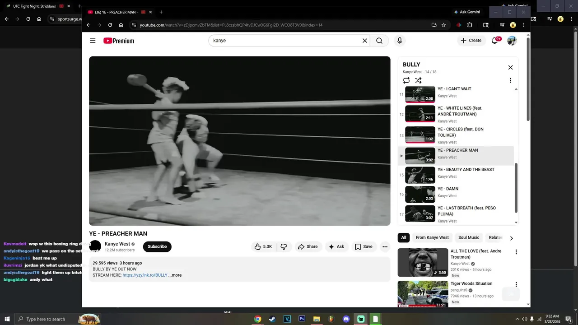
Task: Select the 'Related' chip
Action: coord(495,237)
